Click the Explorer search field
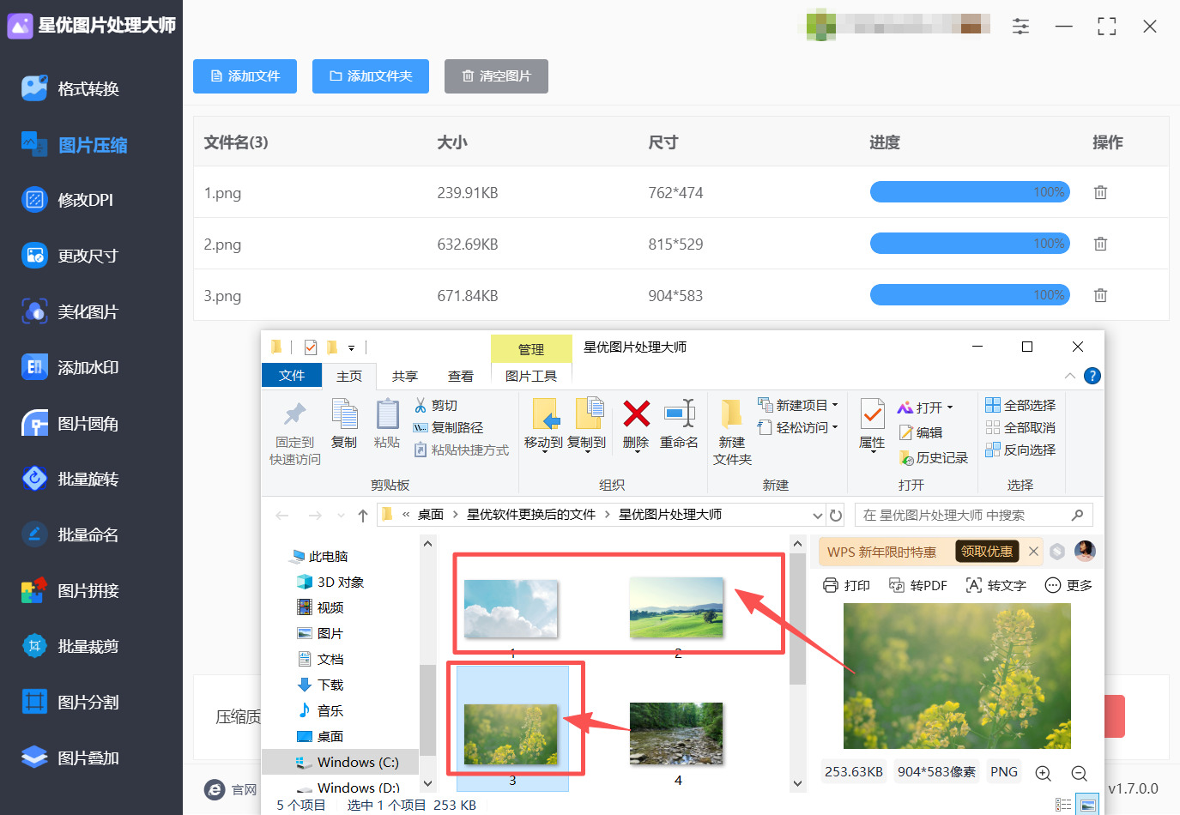 click(x=974, y=515)
